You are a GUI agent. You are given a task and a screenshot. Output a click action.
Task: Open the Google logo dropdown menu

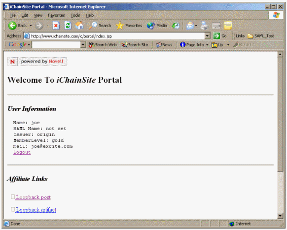click(29, 45)
